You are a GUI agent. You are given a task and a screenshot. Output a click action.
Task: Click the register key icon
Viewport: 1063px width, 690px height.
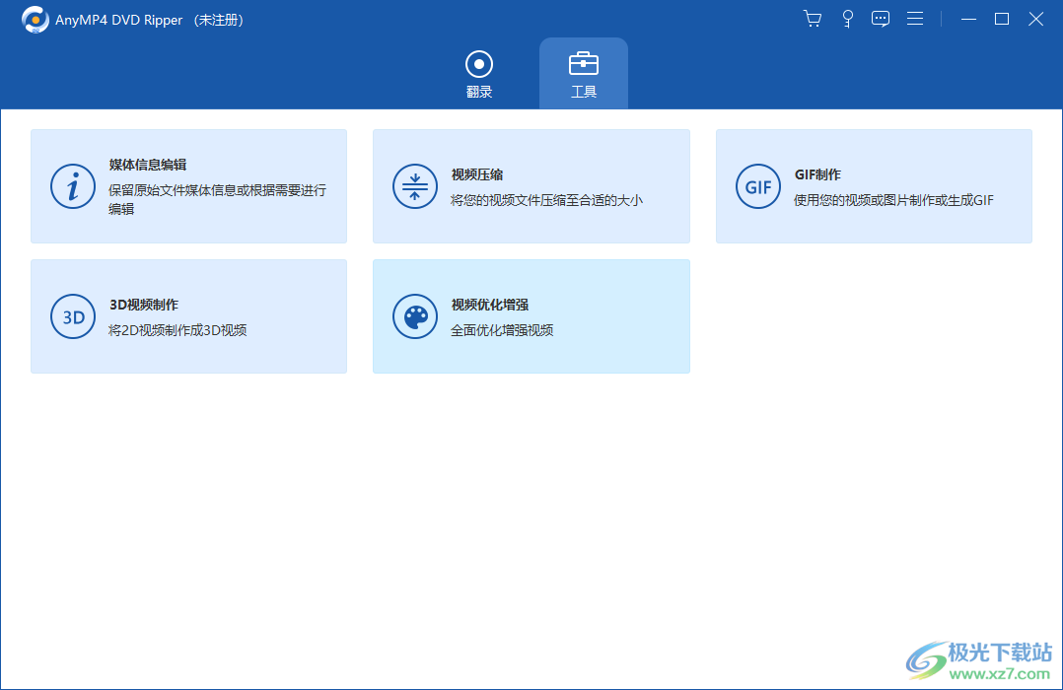point(847,19)
